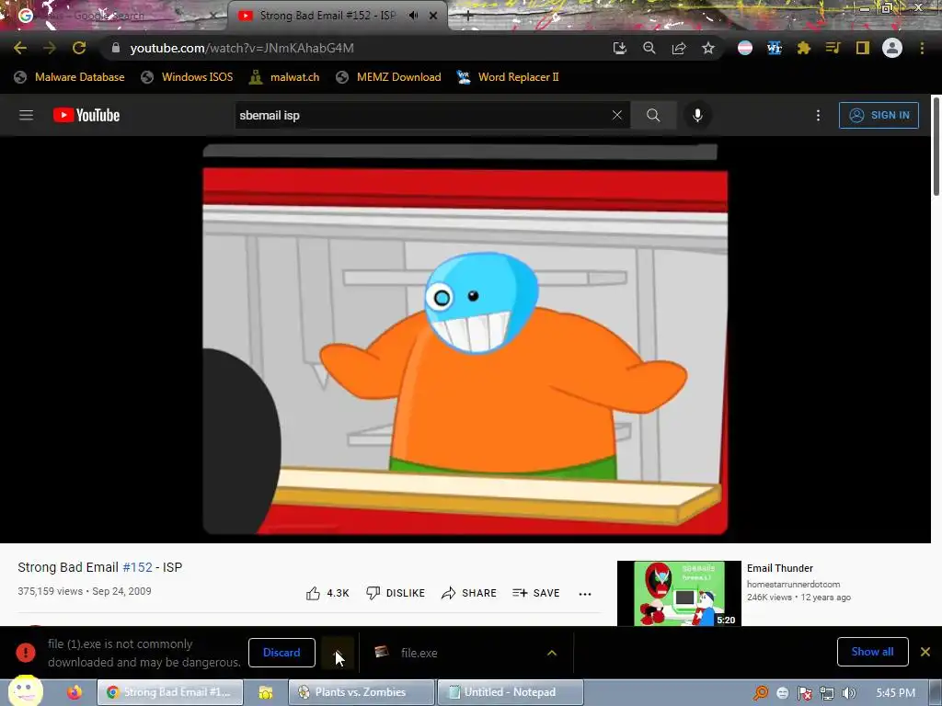Open the 5:45 PM taskbar clock
Viewport: 942px width, 706px height.
tap(895, 693)
